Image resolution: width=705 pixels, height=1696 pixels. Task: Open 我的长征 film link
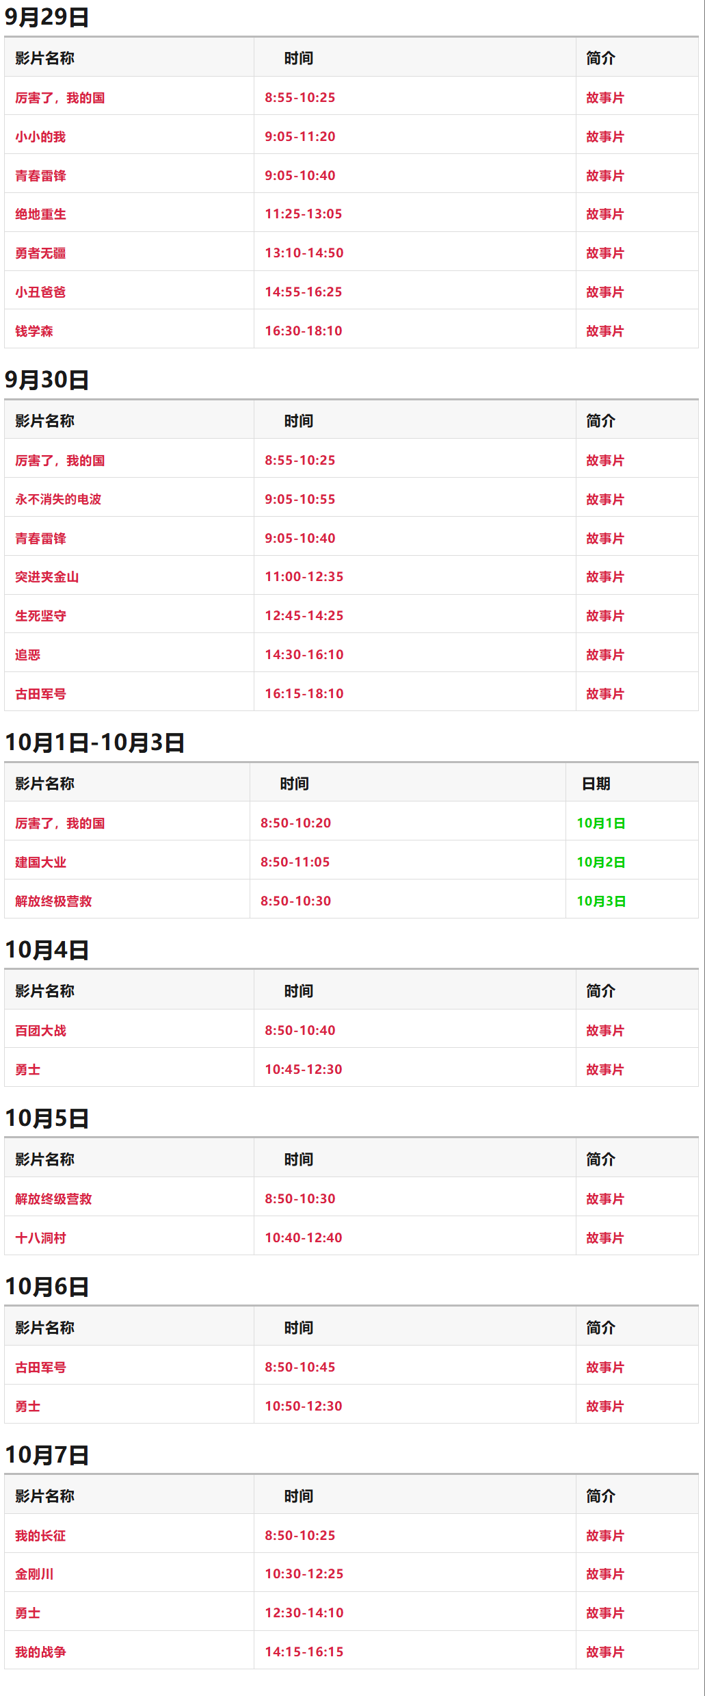(x=40, y=1536)
